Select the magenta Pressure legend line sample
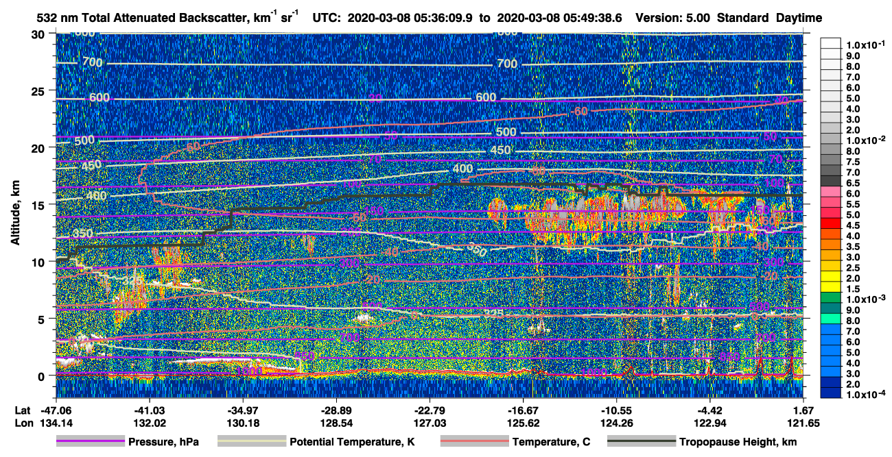Image resolution: width=892 pixels, height=457 pixels. 91,442
